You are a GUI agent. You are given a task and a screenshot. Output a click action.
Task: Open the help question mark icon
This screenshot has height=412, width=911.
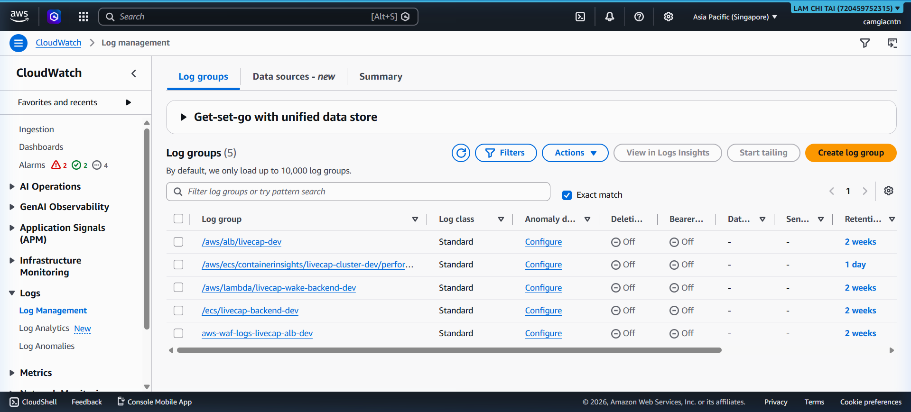[x=639, y=17]
